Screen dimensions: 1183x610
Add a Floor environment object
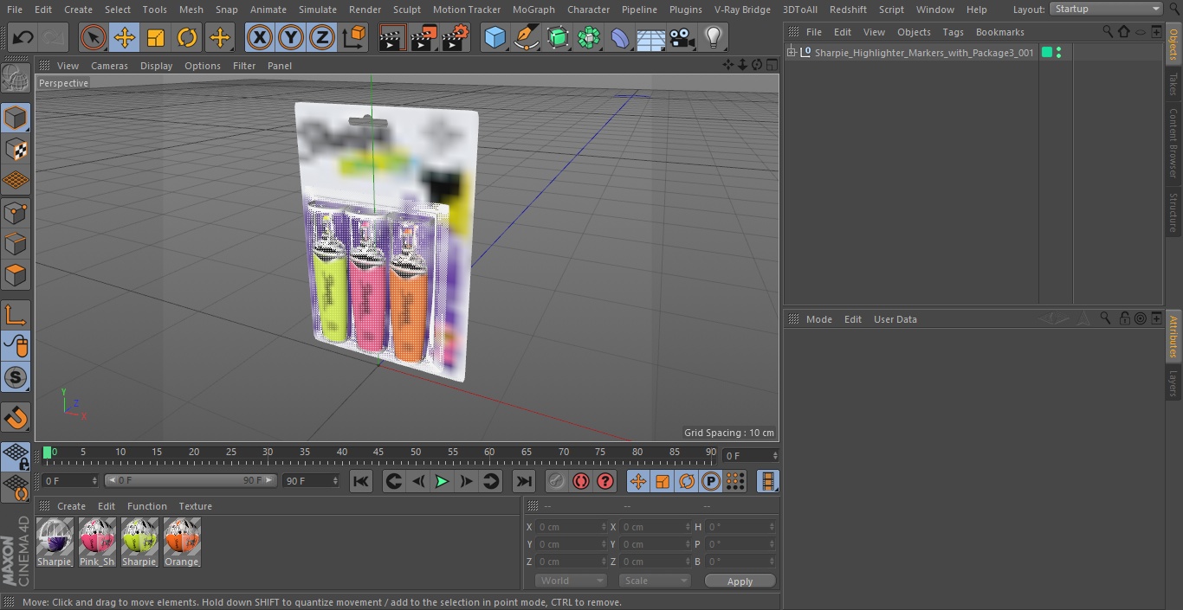[651, 37]
